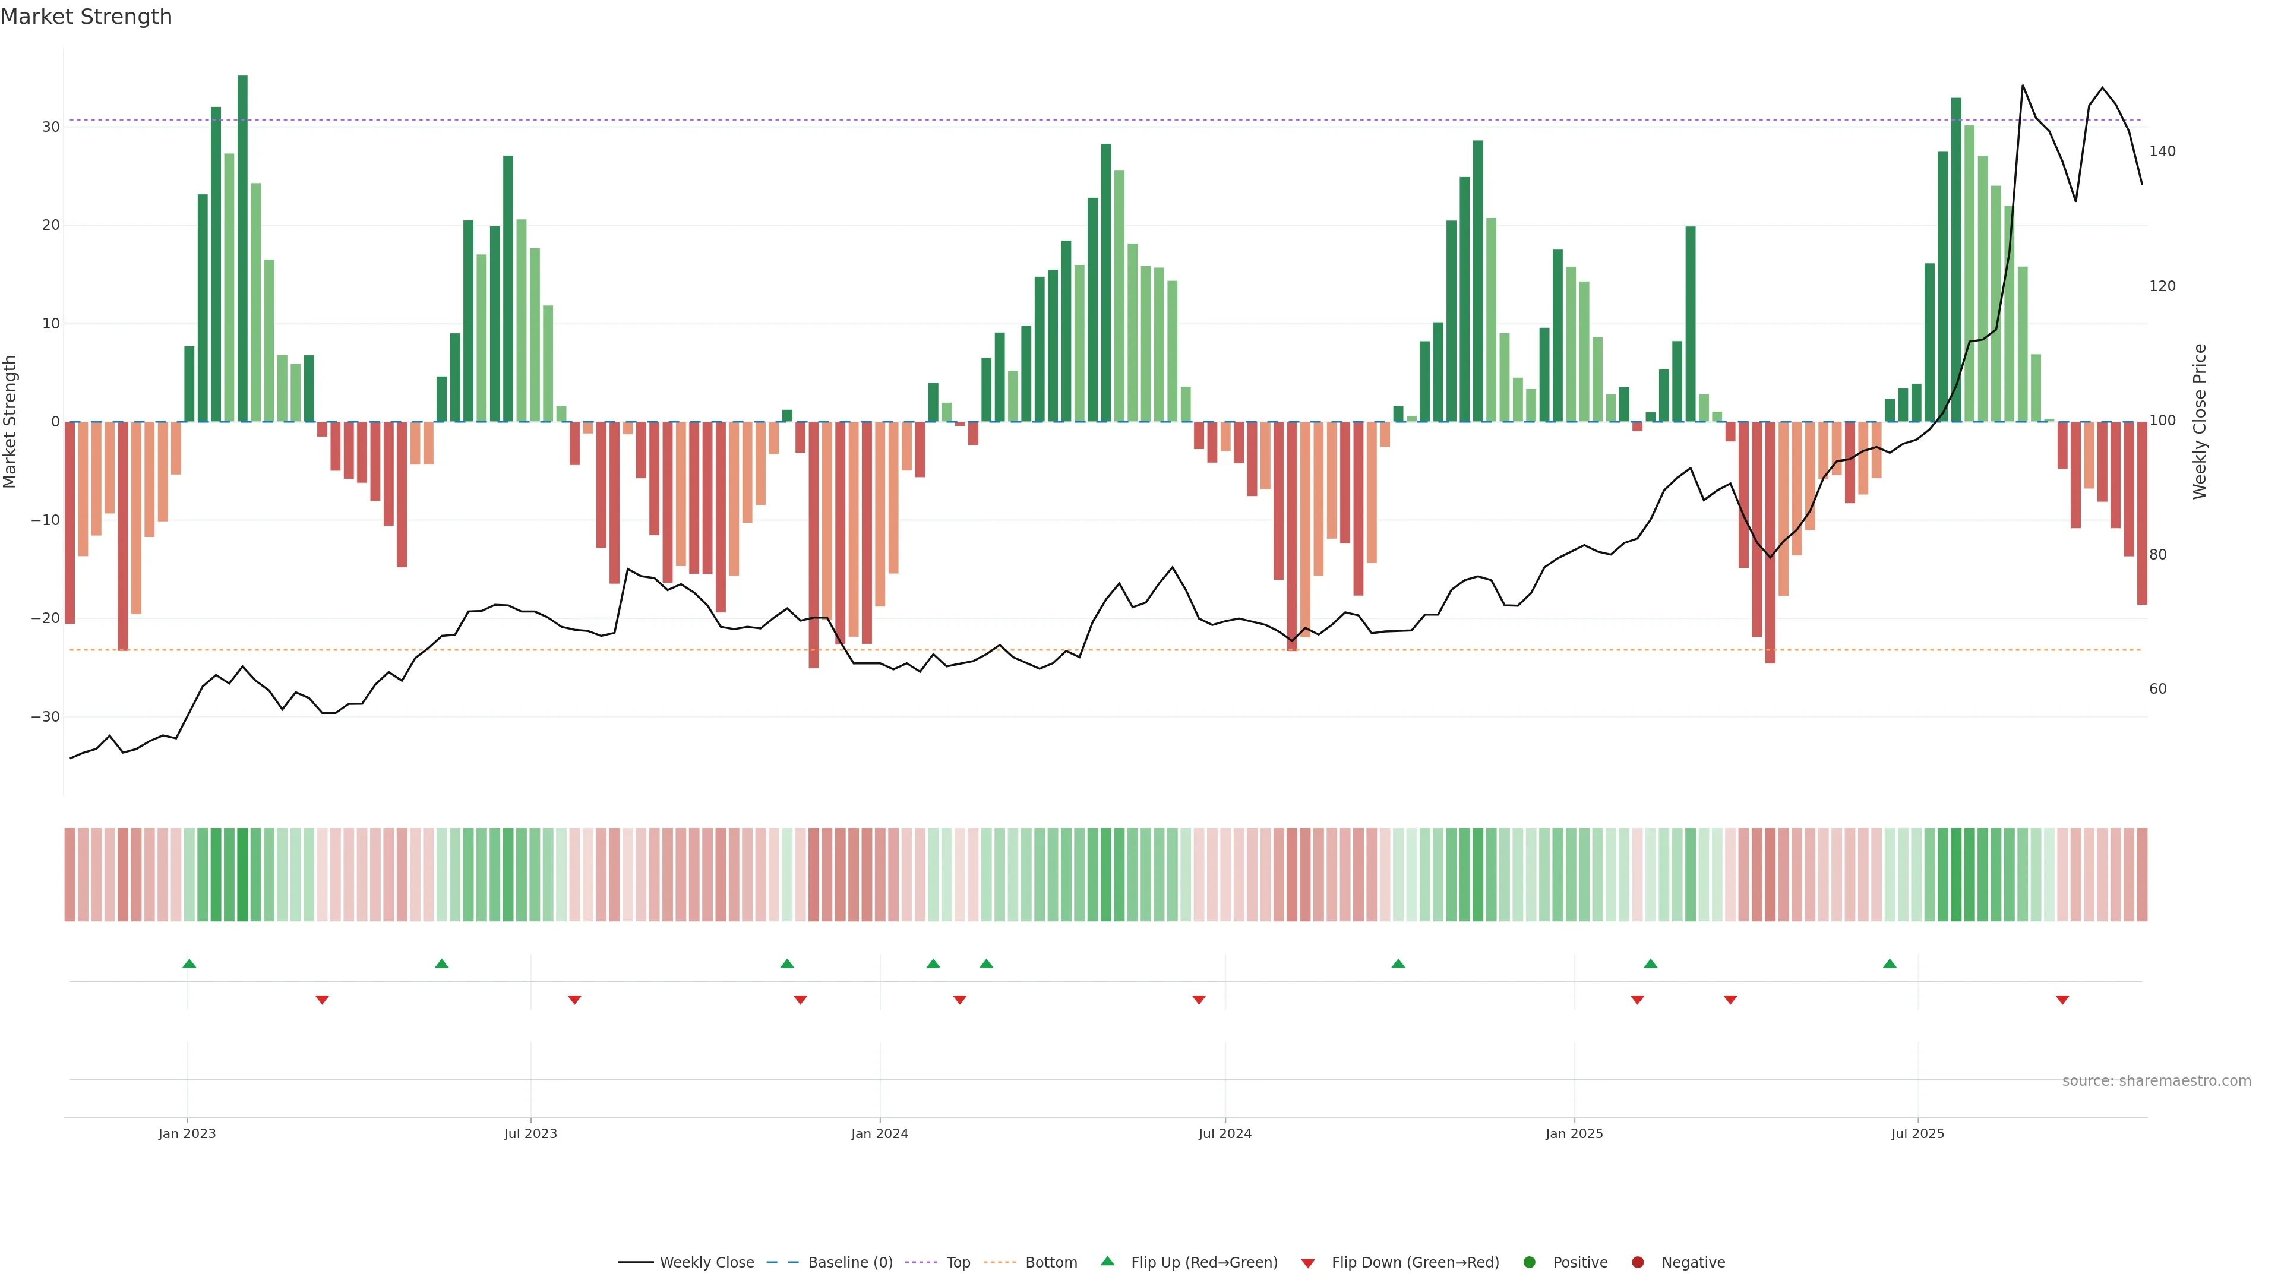Click the leftmost green Flip Up marker
Image resolution: width=2281 pixels, height=1283 pixels.
click(189, 963)
